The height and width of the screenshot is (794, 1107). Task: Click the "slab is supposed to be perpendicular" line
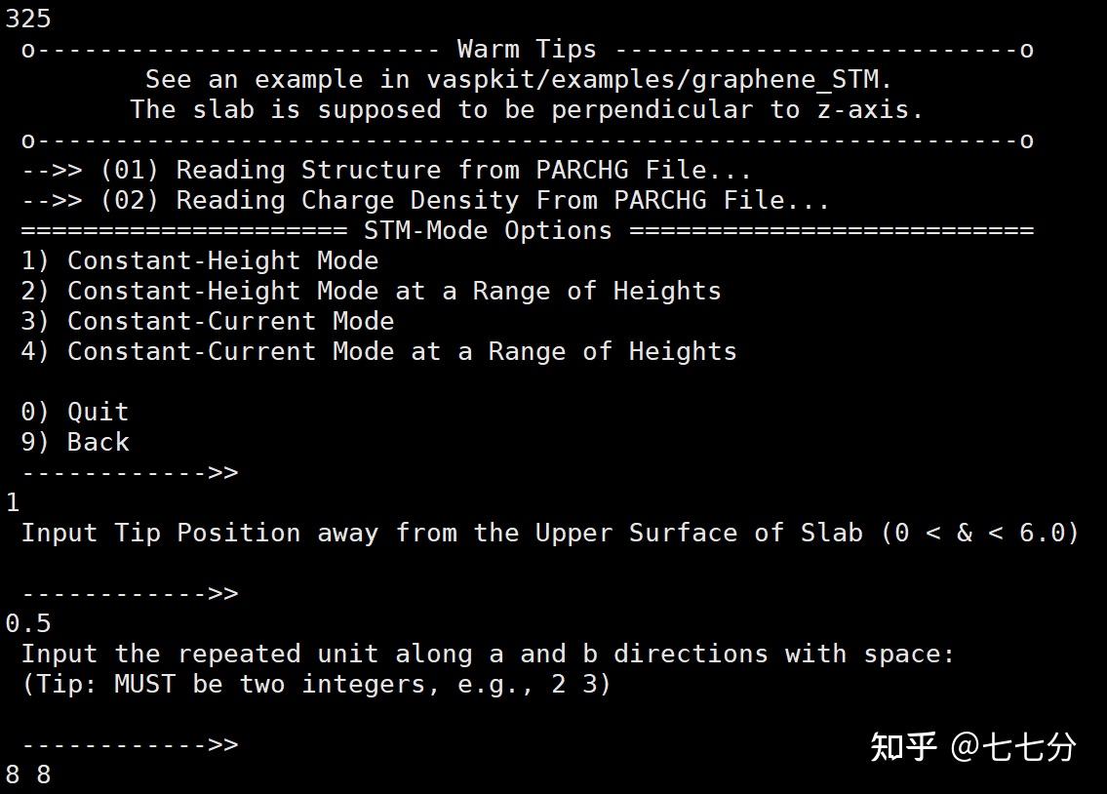527,109
